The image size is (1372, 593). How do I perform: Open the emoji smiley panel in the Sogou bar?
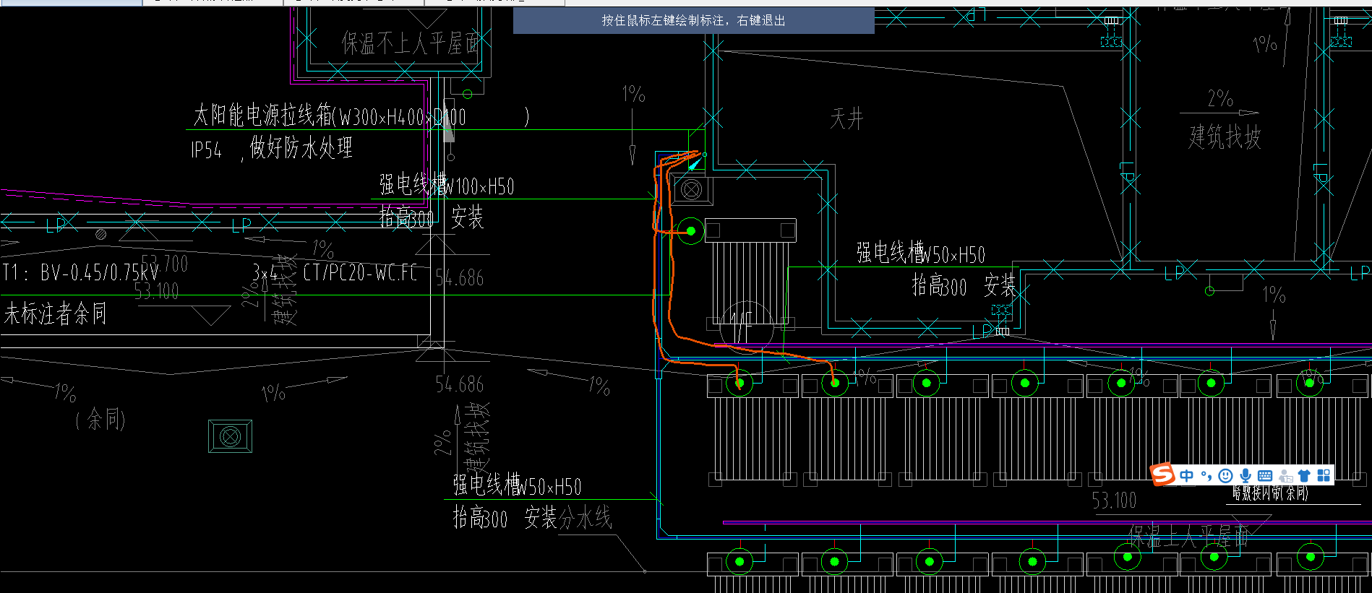(x=1225, y=475)
